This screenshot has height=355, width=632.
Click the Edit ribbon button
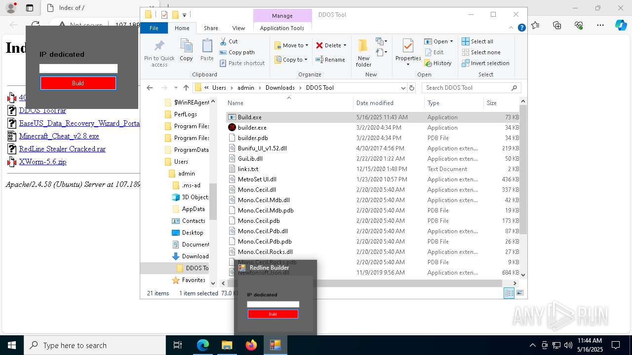pos(434,52)
